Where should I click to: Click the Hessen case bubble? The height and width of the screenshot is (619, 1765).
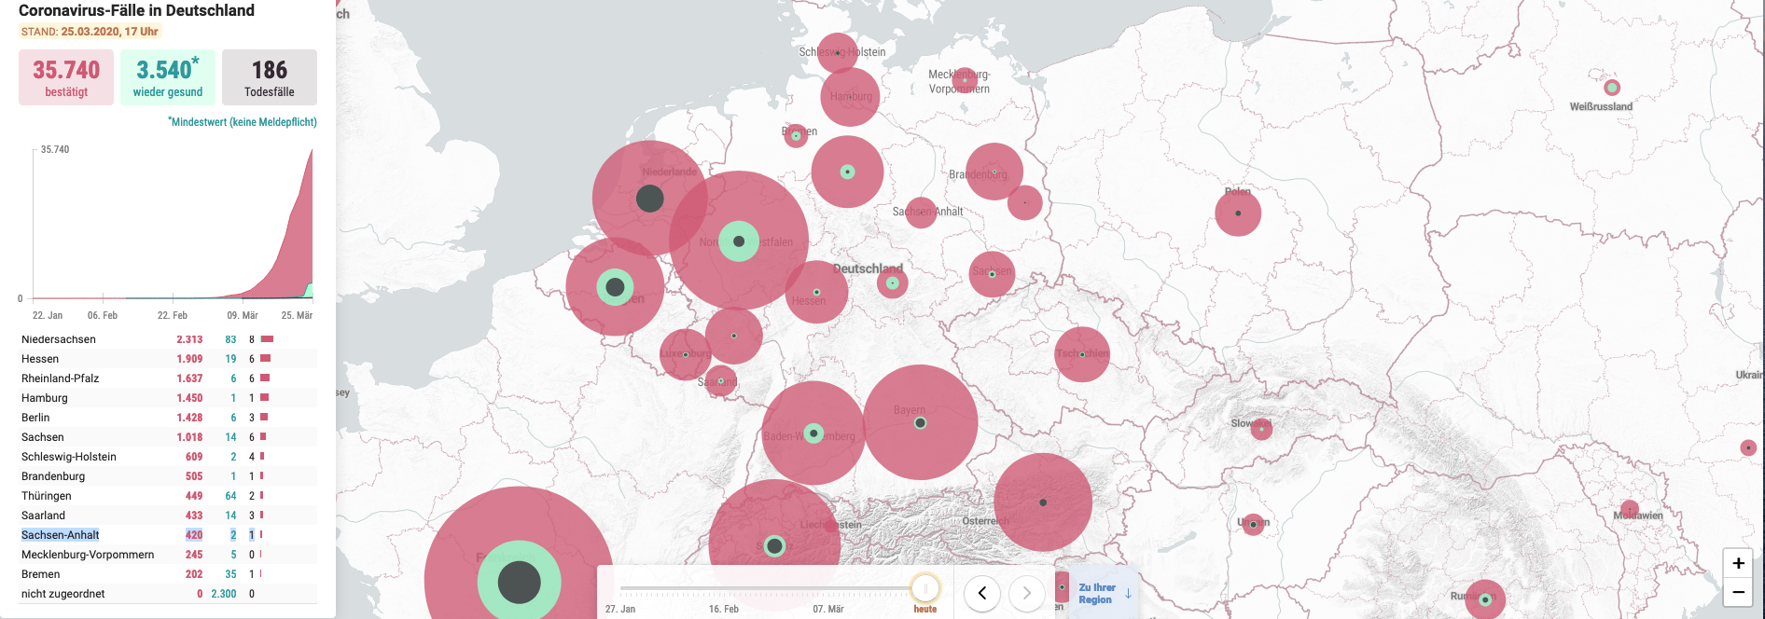[816, 292]
